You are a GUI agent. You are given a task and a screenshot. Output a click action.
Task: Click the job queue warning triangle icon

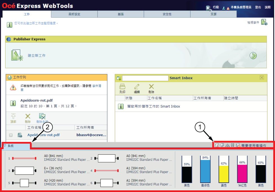coord(13,87)
